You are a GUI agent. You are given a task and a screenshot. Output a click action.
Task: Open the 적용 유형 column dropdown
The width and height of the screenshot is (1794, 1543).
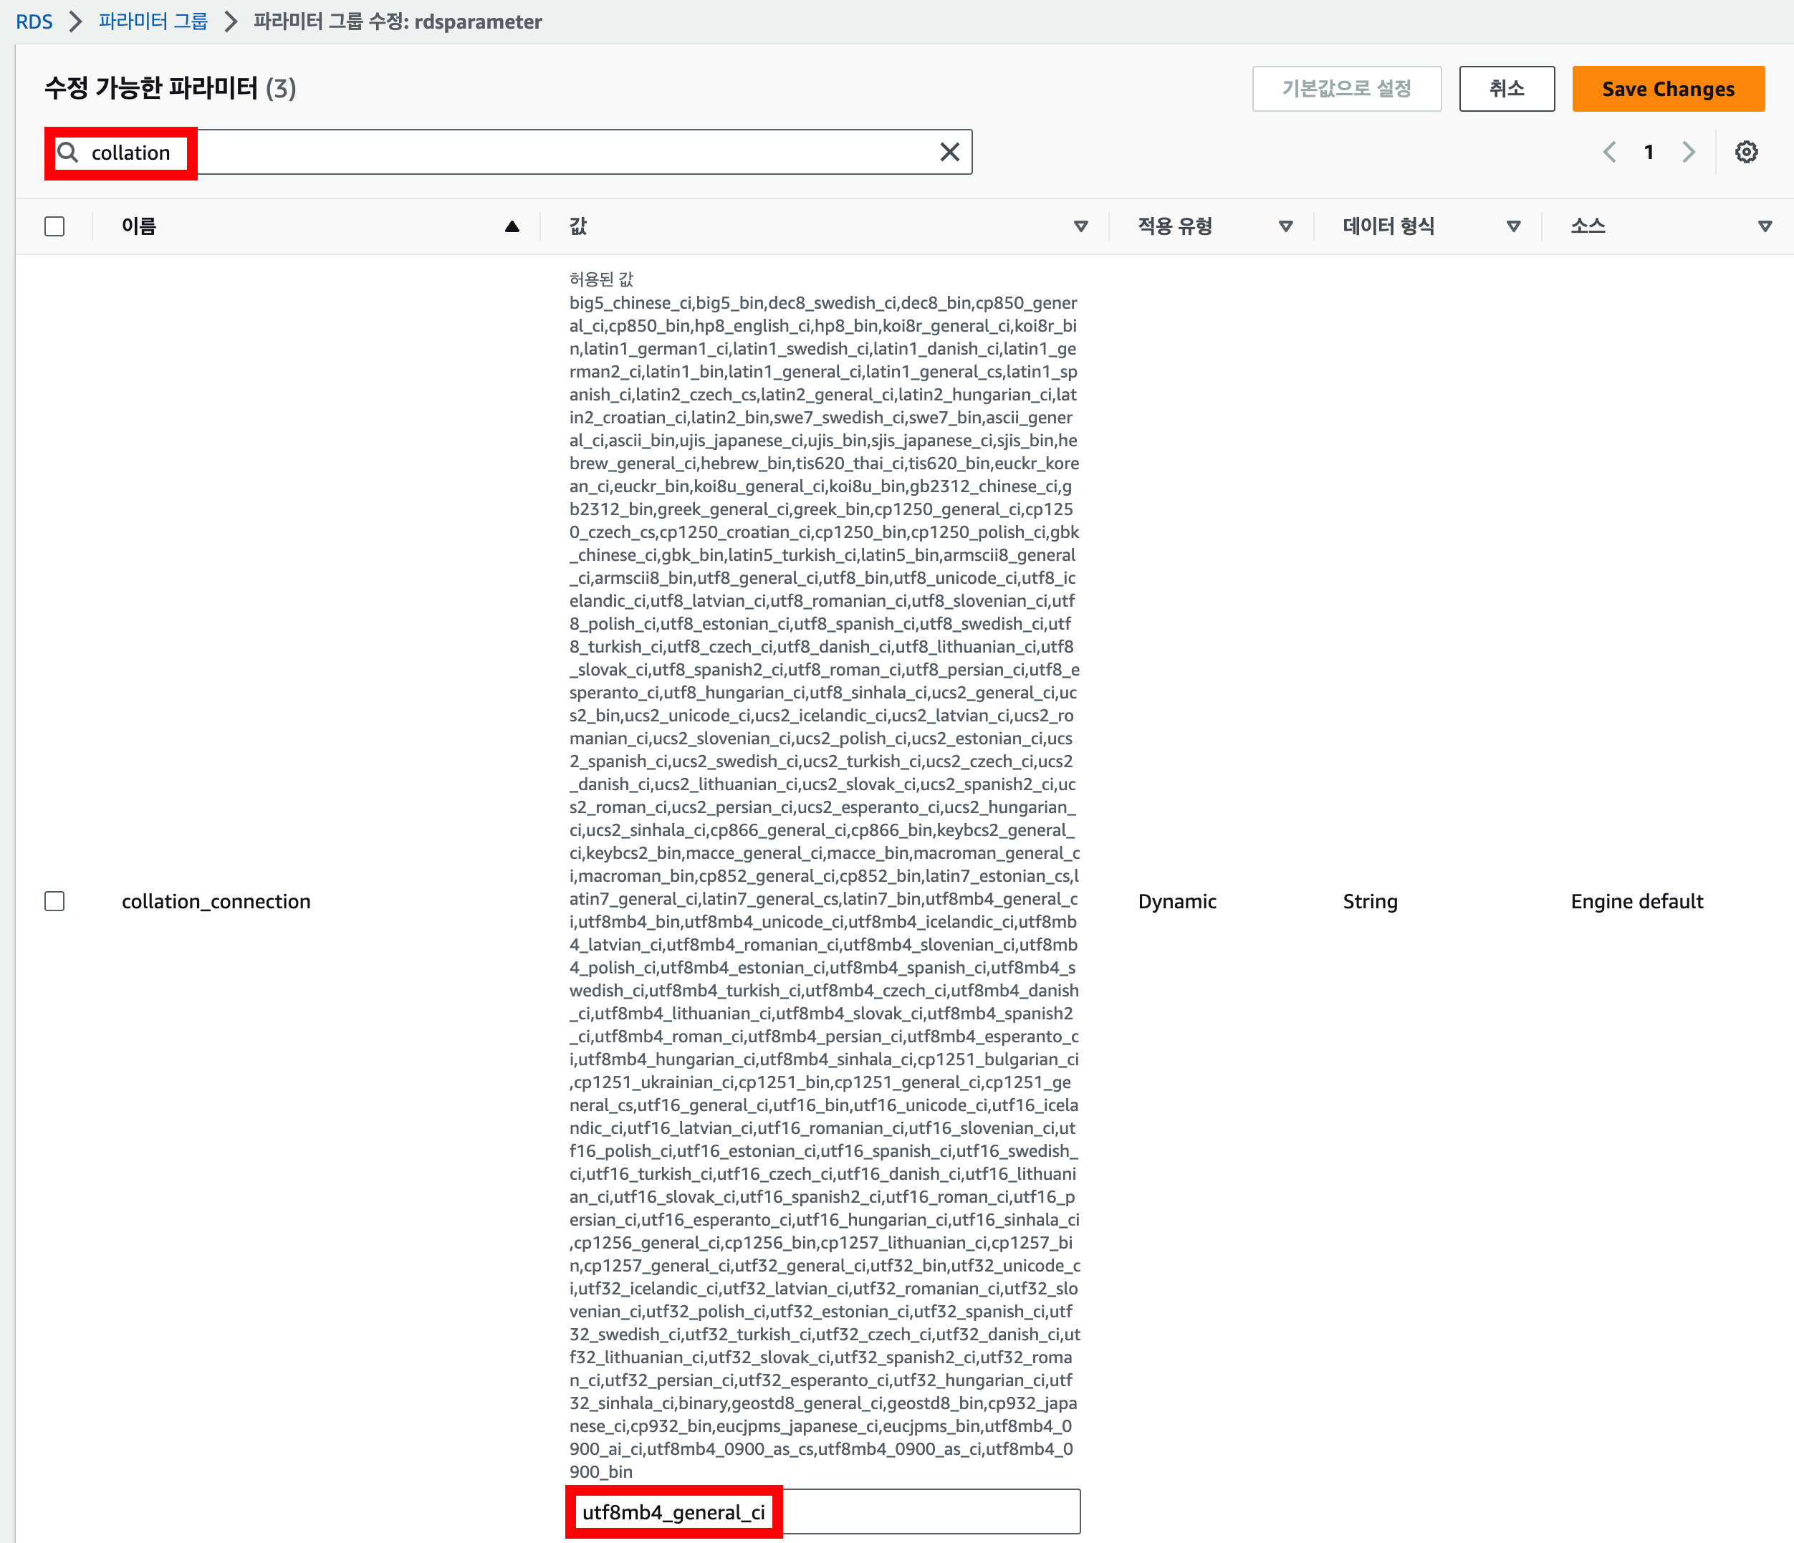click(1285, 227)
